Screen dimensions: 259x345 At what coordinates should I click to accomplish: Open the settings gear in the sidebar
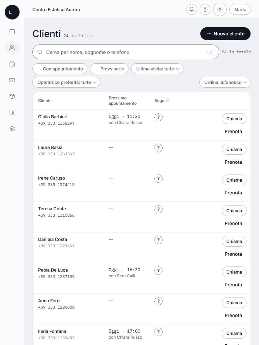click(12, 129)
